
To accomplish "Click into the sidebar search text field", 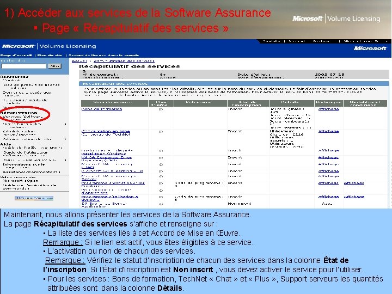I will point(24,66).
